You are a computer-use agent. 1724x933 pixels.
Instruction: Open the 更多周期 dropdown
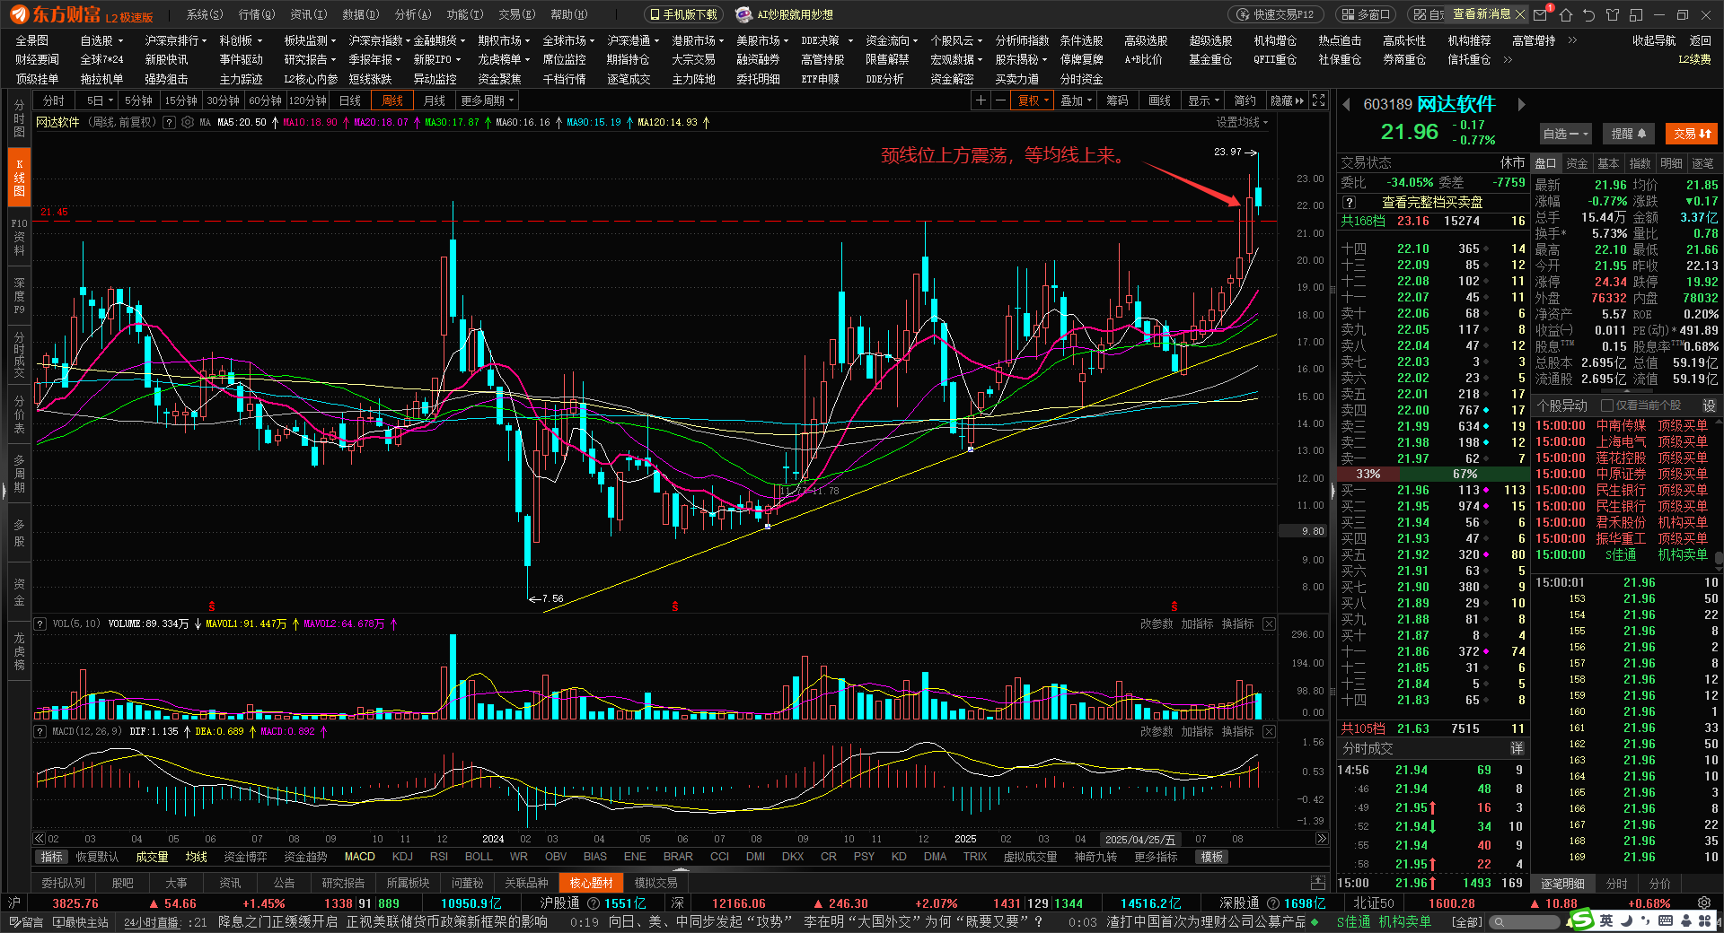(x=488, y=100)
